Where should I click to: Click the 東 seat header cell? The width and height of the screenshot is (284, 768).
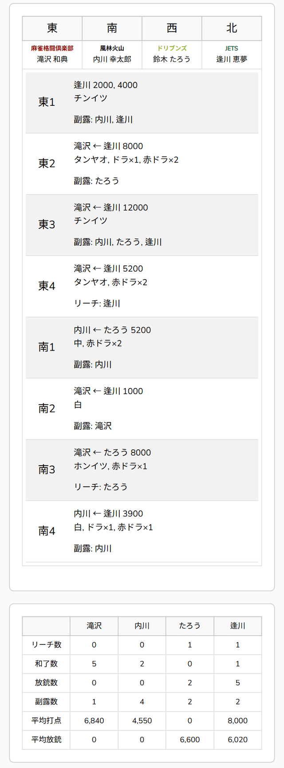point(52,28)
